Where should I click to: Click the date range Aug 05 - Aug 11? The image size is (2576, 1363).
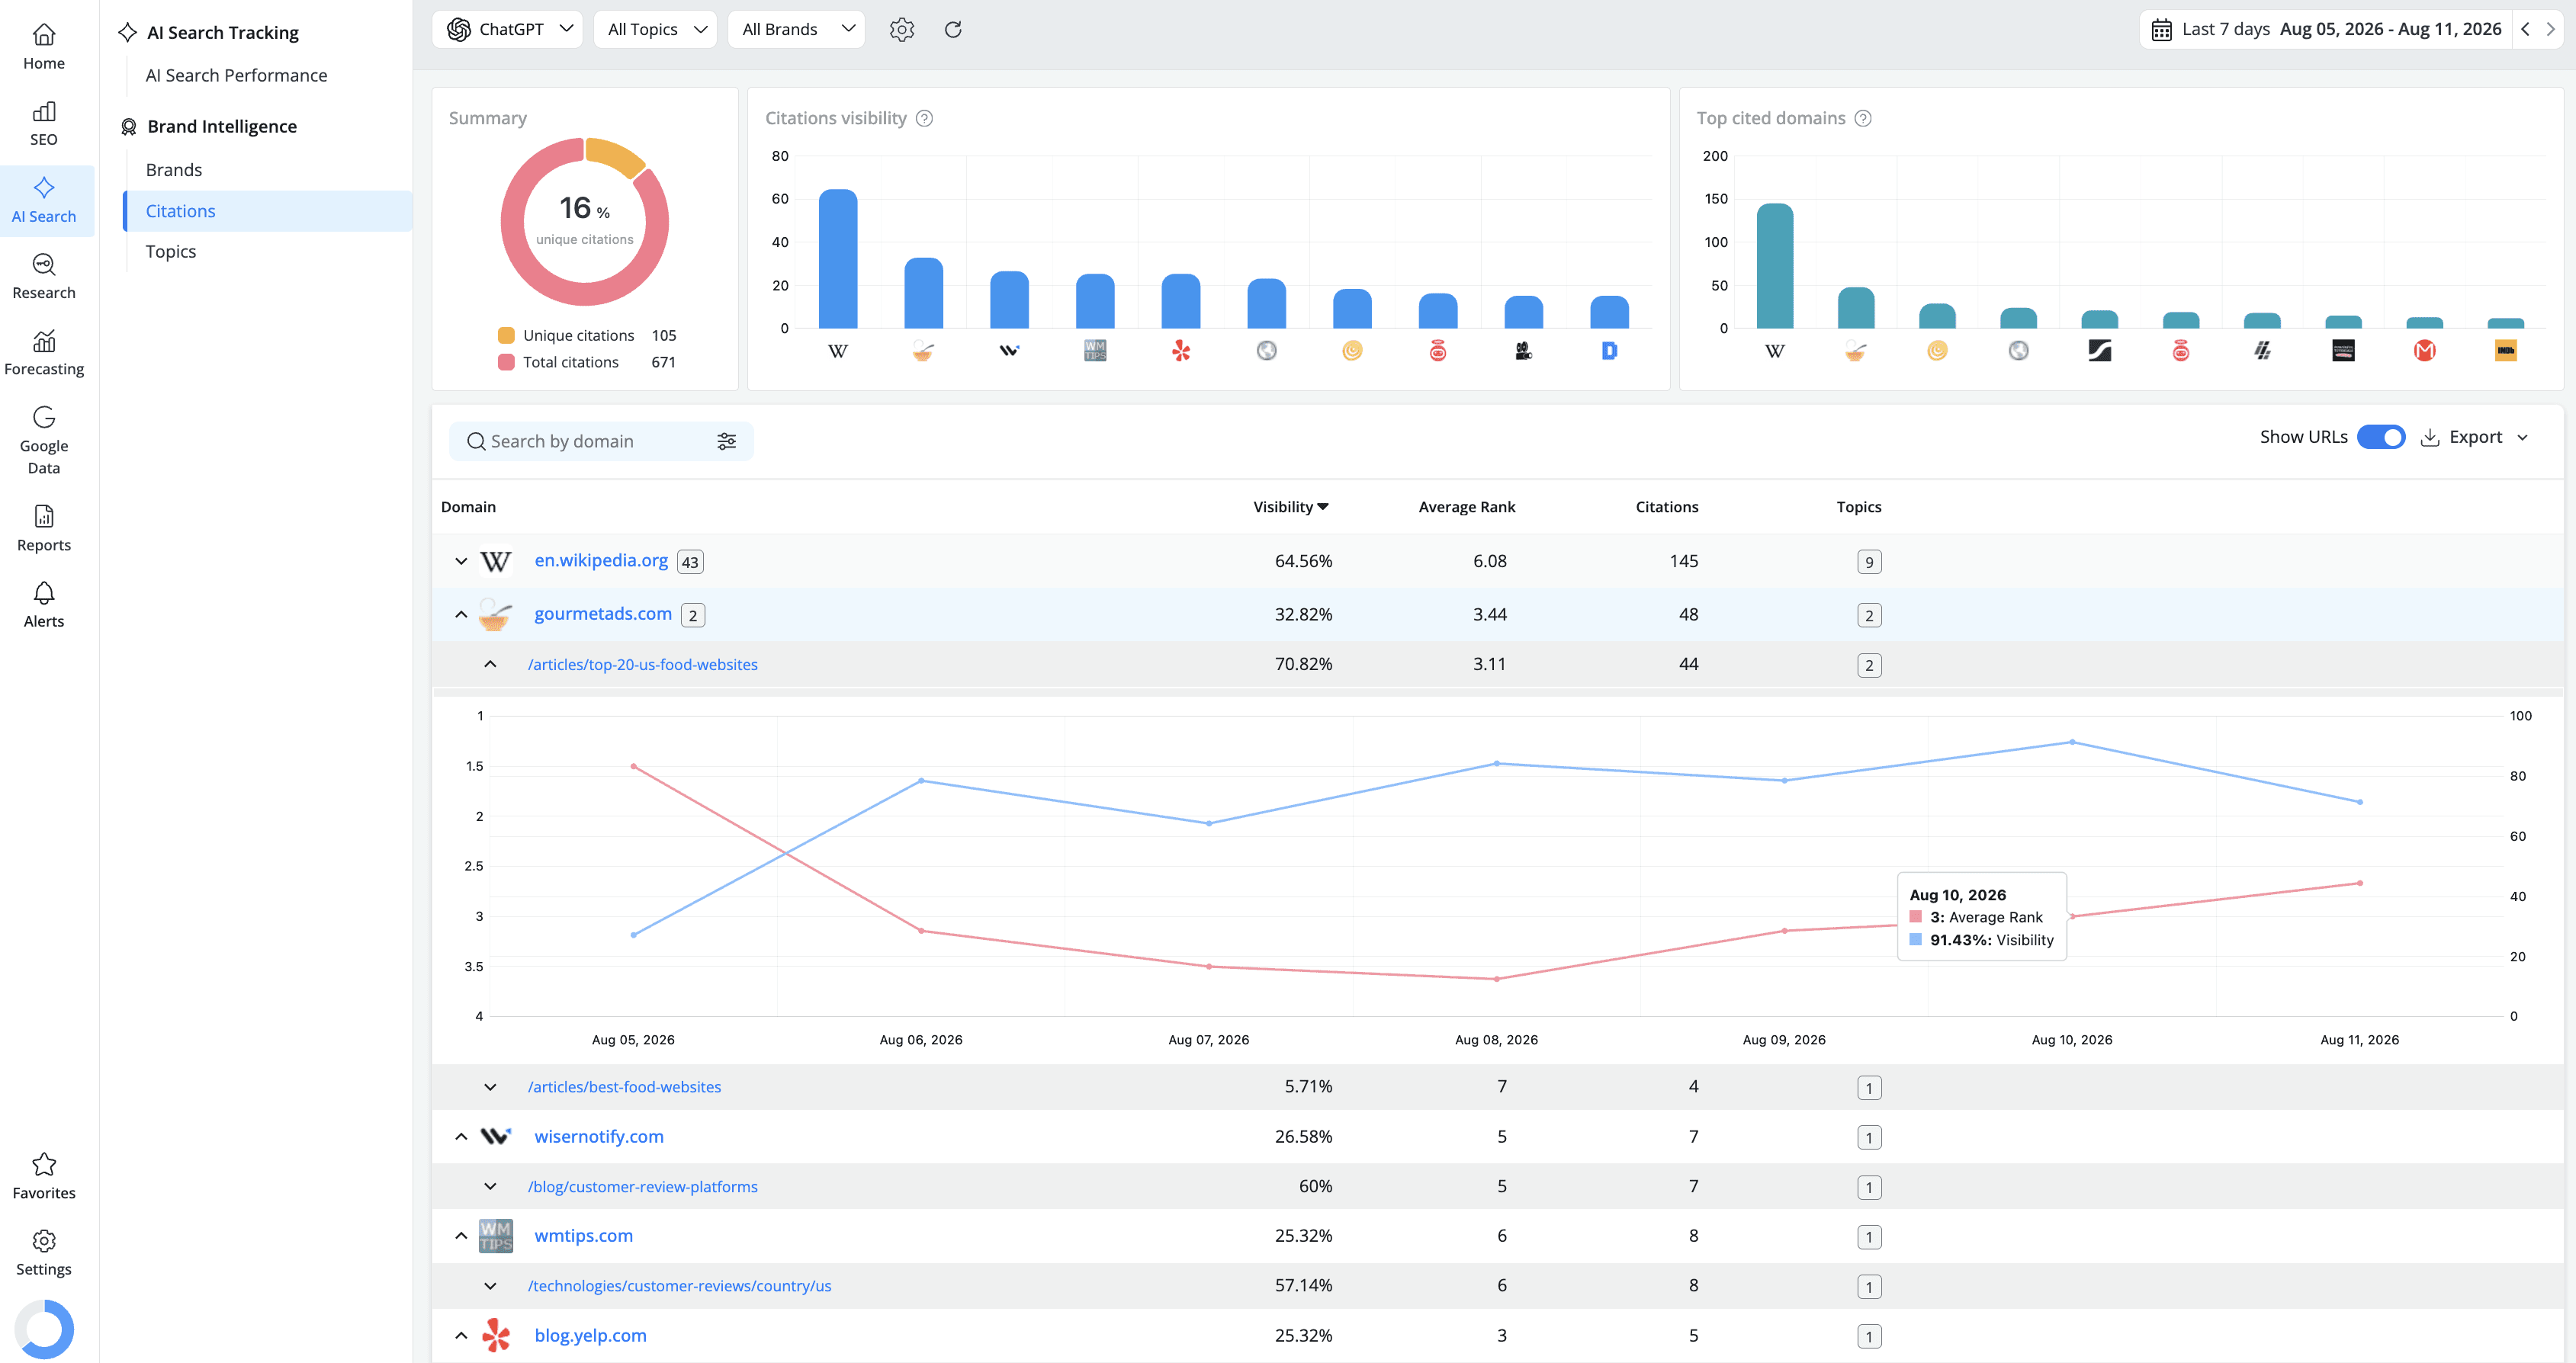click(x=2390, y=29)
